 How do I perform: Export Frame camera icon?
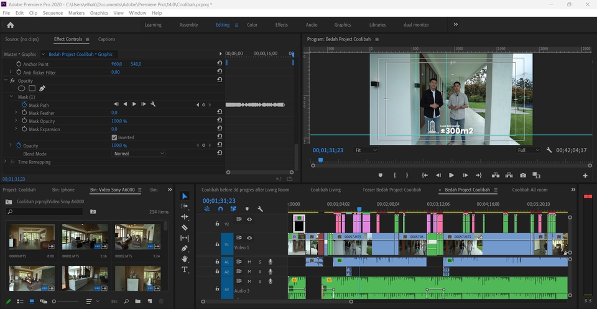click(523, 175)
